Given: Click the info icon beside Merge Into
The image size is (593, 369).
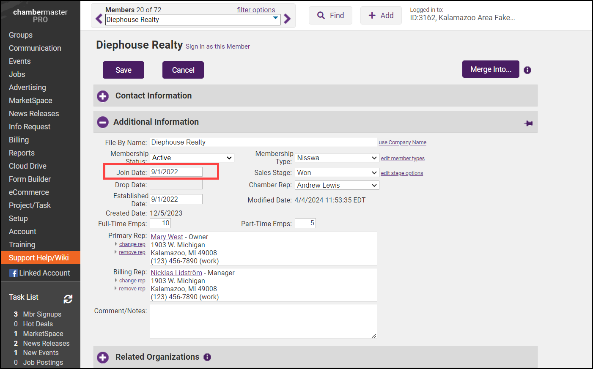Looking at the screenshot, I should coord(527,70).
